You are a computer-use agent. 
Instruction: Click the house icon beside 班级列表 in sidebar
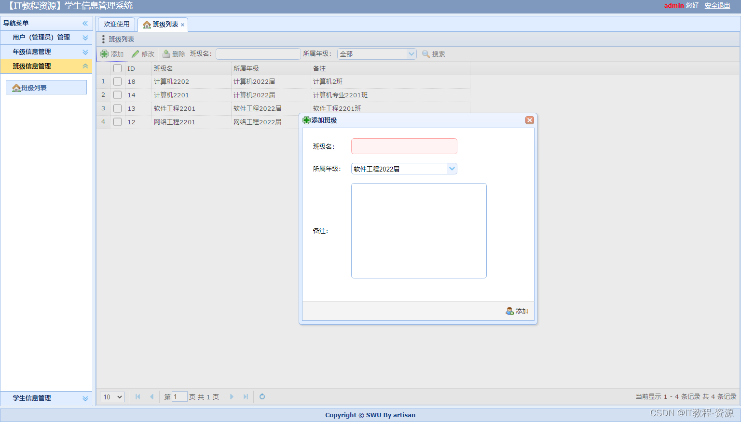point(16,88)
